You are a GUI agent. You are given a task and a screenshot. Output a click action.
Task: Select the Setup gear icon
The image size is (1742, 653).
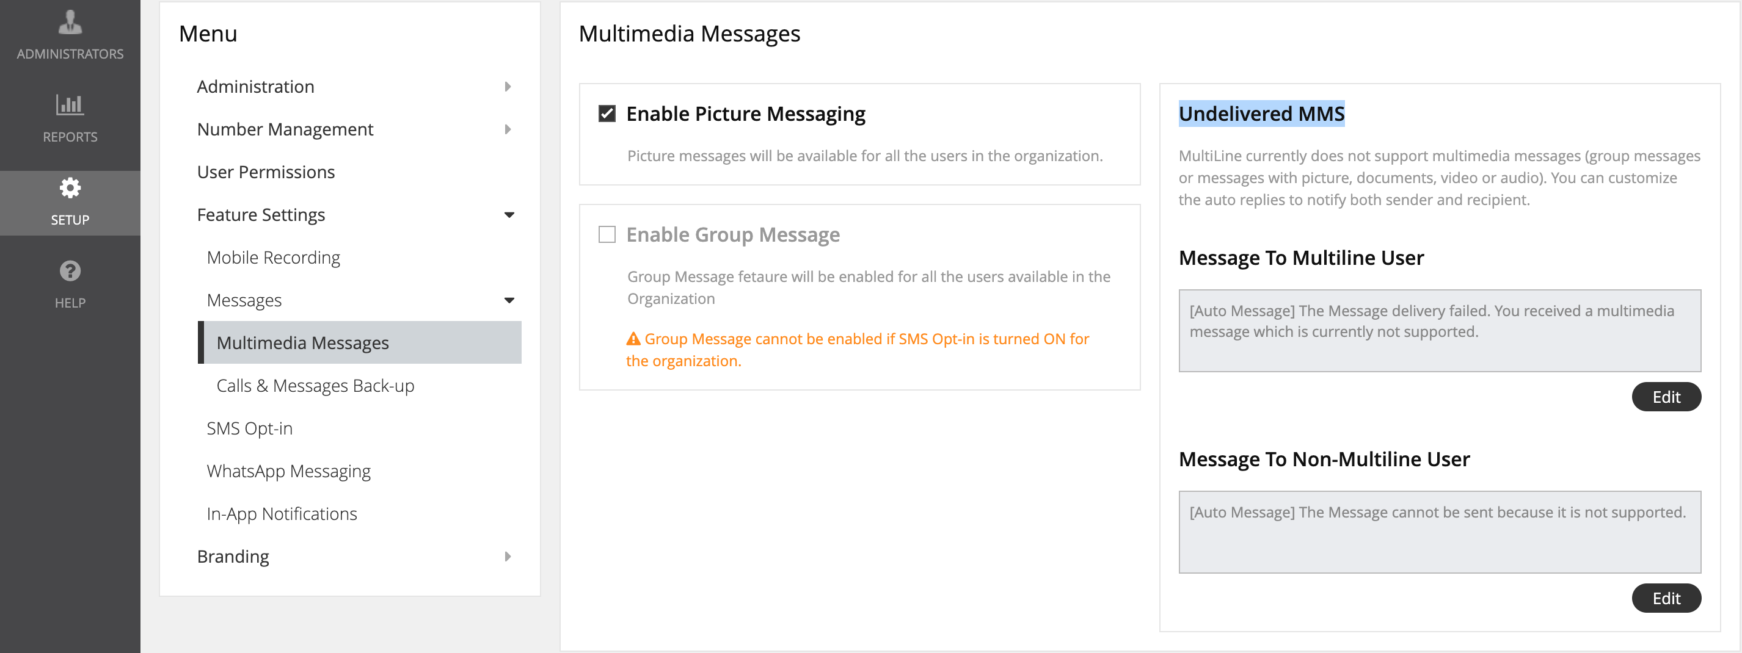pyautogui.click(x=70, y=188)
